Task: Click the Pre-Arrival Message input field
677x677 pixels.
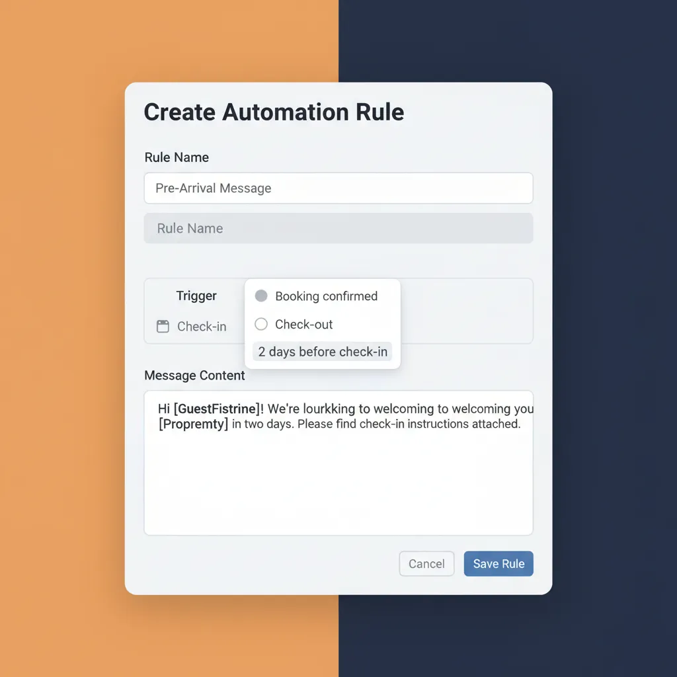Action: 338,188
